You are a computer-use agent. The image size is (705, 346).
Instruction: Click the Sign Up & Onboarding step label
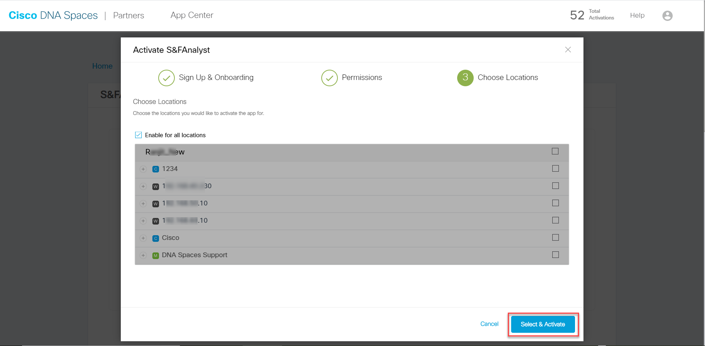(x=216, y=77)
